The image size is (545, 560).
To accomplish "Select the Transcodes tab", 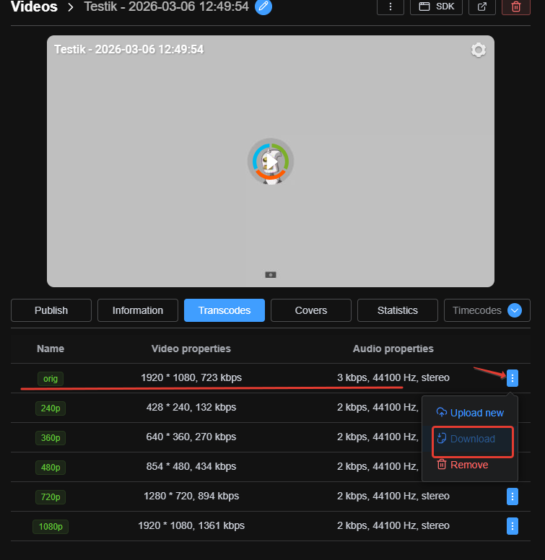I will coord(224,310).
